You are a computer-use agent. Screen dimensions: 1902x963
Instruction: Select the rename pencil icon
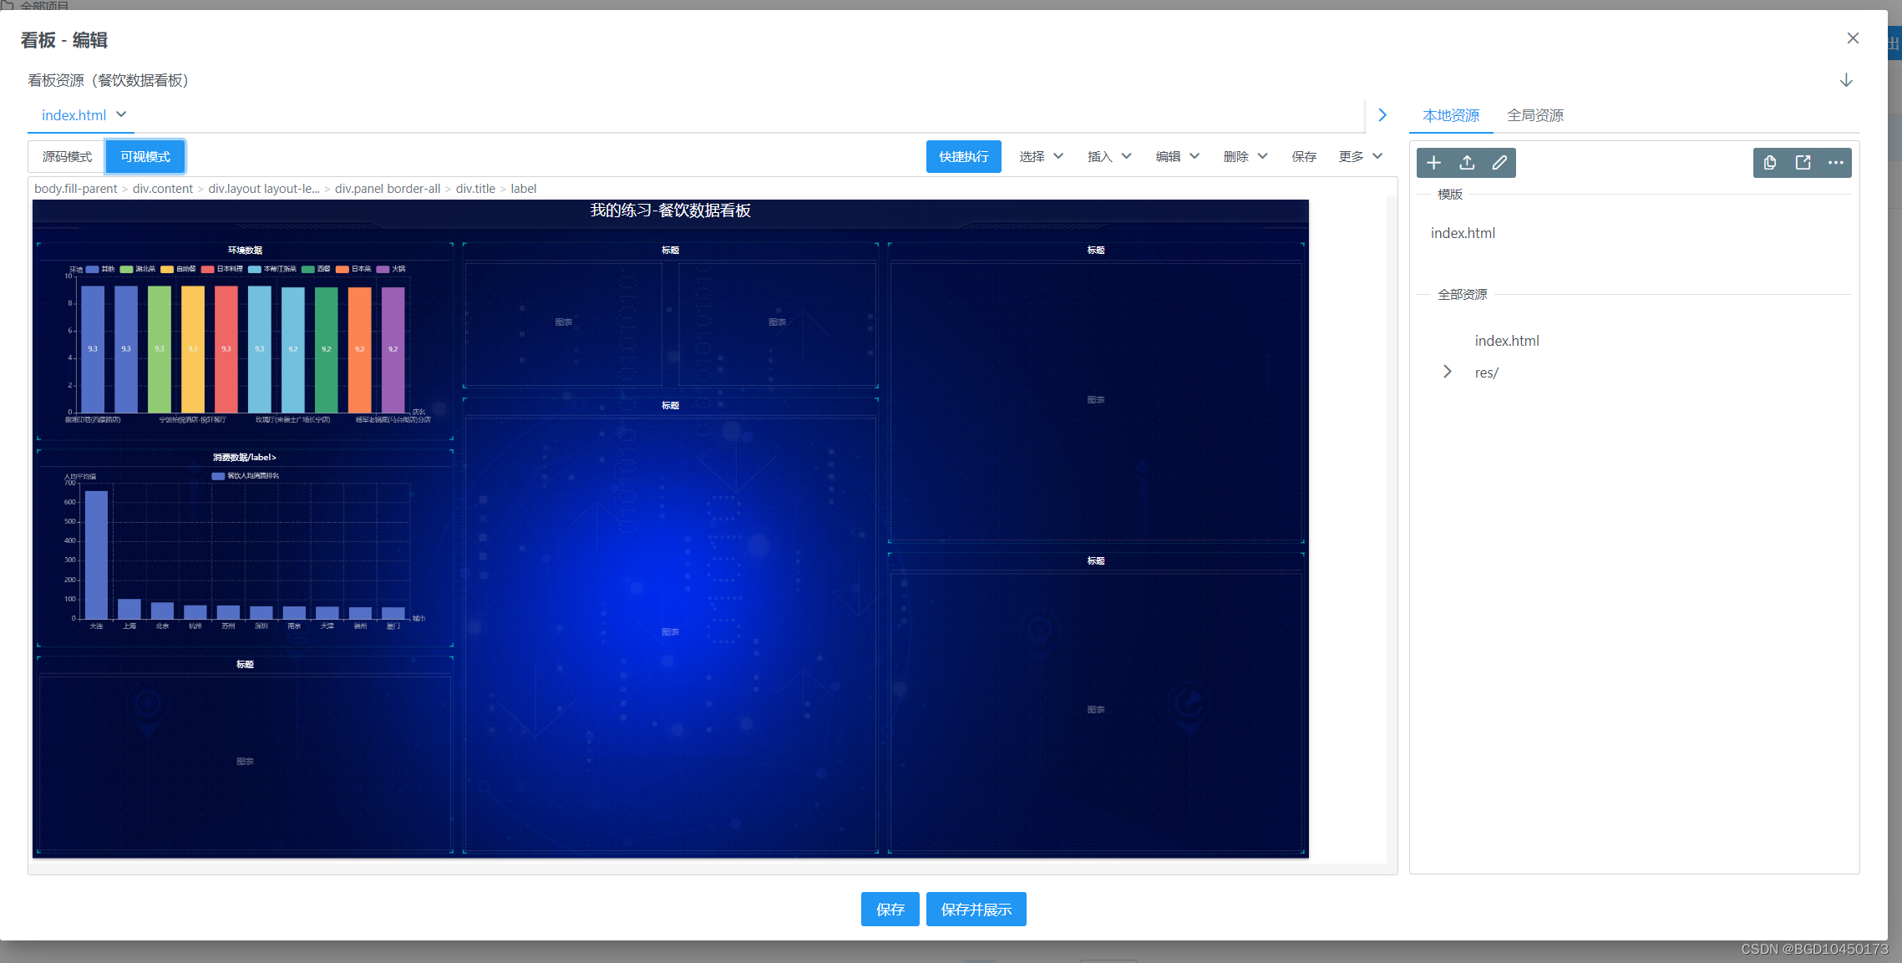(x=1499, y=162)
